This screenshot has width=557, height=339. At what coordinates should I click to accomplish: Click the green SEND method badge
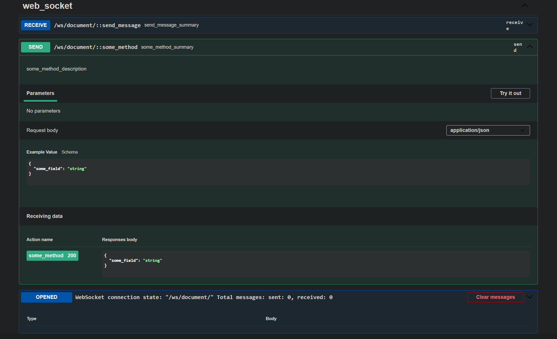(x=36, y=47)
